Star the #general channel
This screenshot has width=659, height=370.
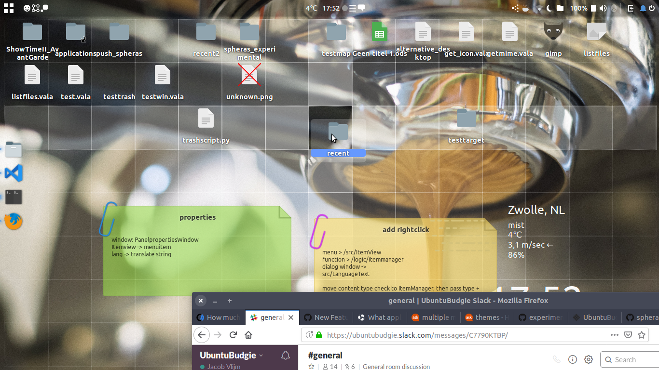[311, 367]
